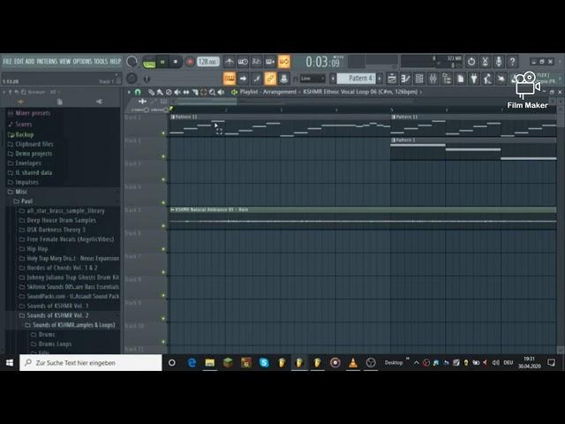Image resolution: width=565 pixels, height=424 pixels.
Task: Open the ADD menu
Action: 30,61
